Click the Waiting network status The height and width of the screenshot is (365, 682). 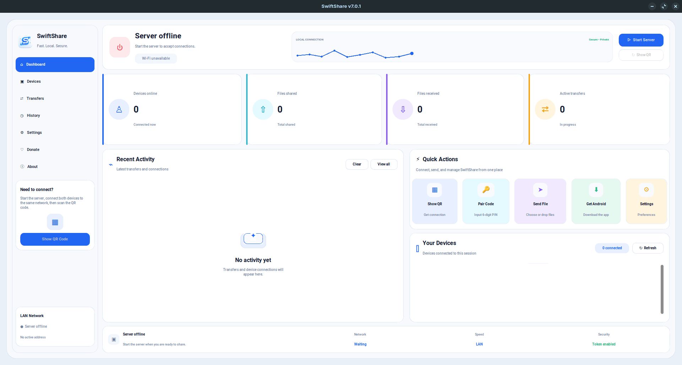coord(360,344)
